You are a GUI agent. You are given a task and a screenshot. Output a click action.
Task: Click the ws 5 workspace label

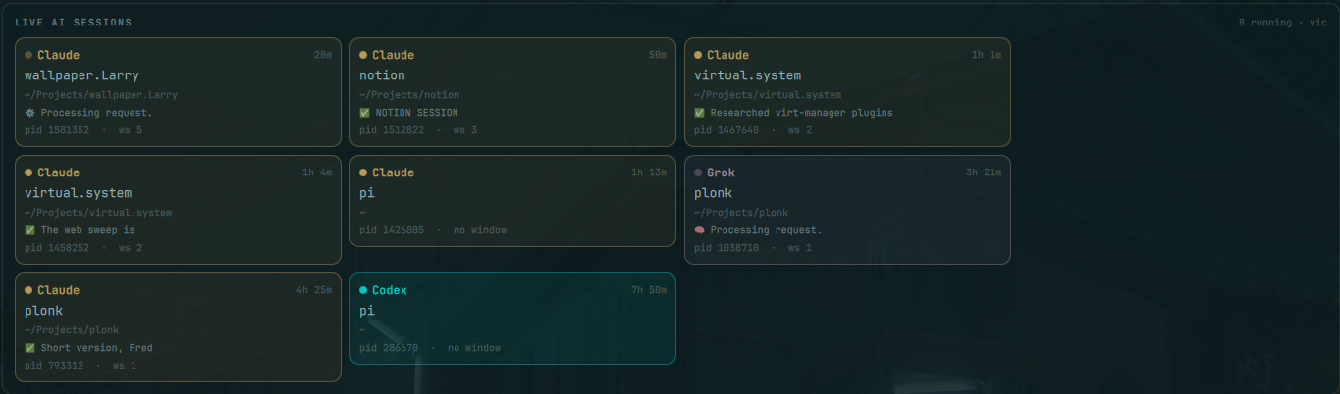[x=131, y=130]
